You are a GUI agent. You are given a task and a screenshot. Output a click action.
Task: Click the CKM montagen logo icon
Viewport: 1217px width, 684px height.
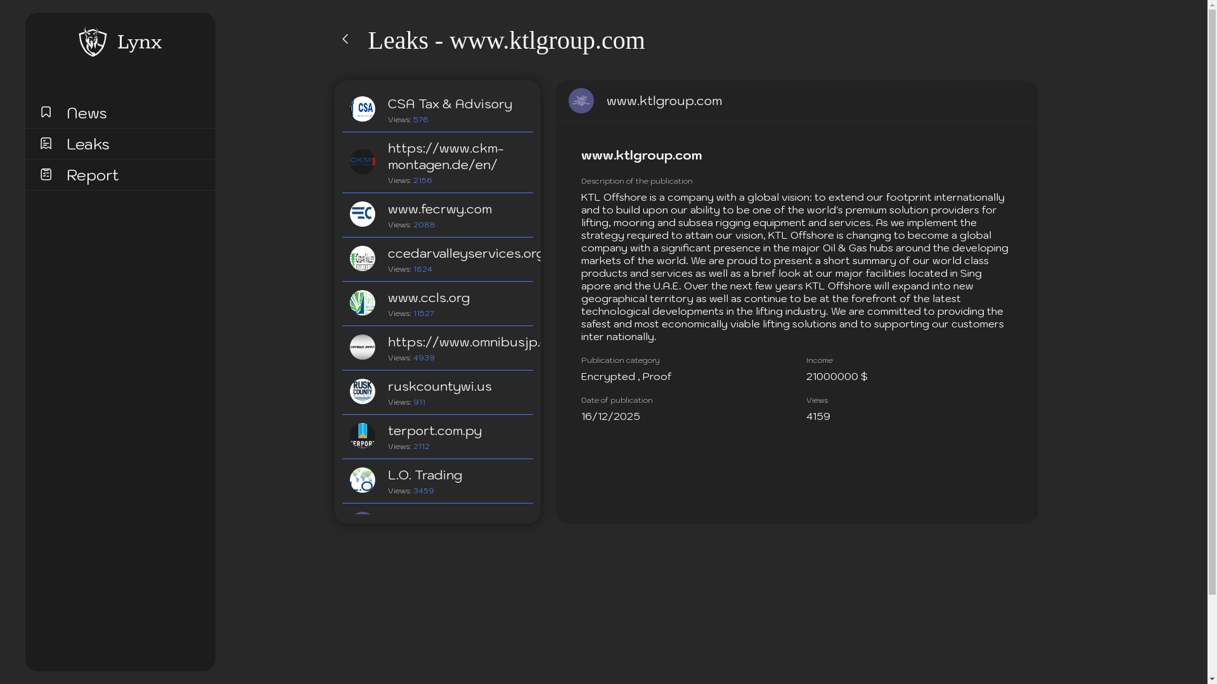point(363,161)
